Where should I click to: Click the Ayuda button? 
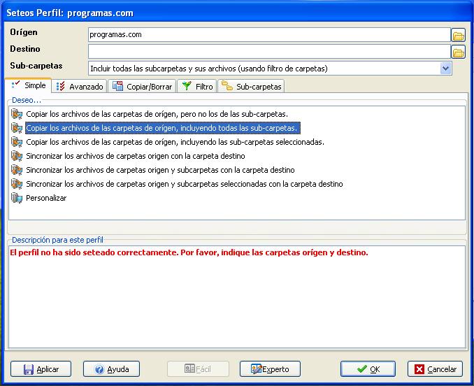112,369
